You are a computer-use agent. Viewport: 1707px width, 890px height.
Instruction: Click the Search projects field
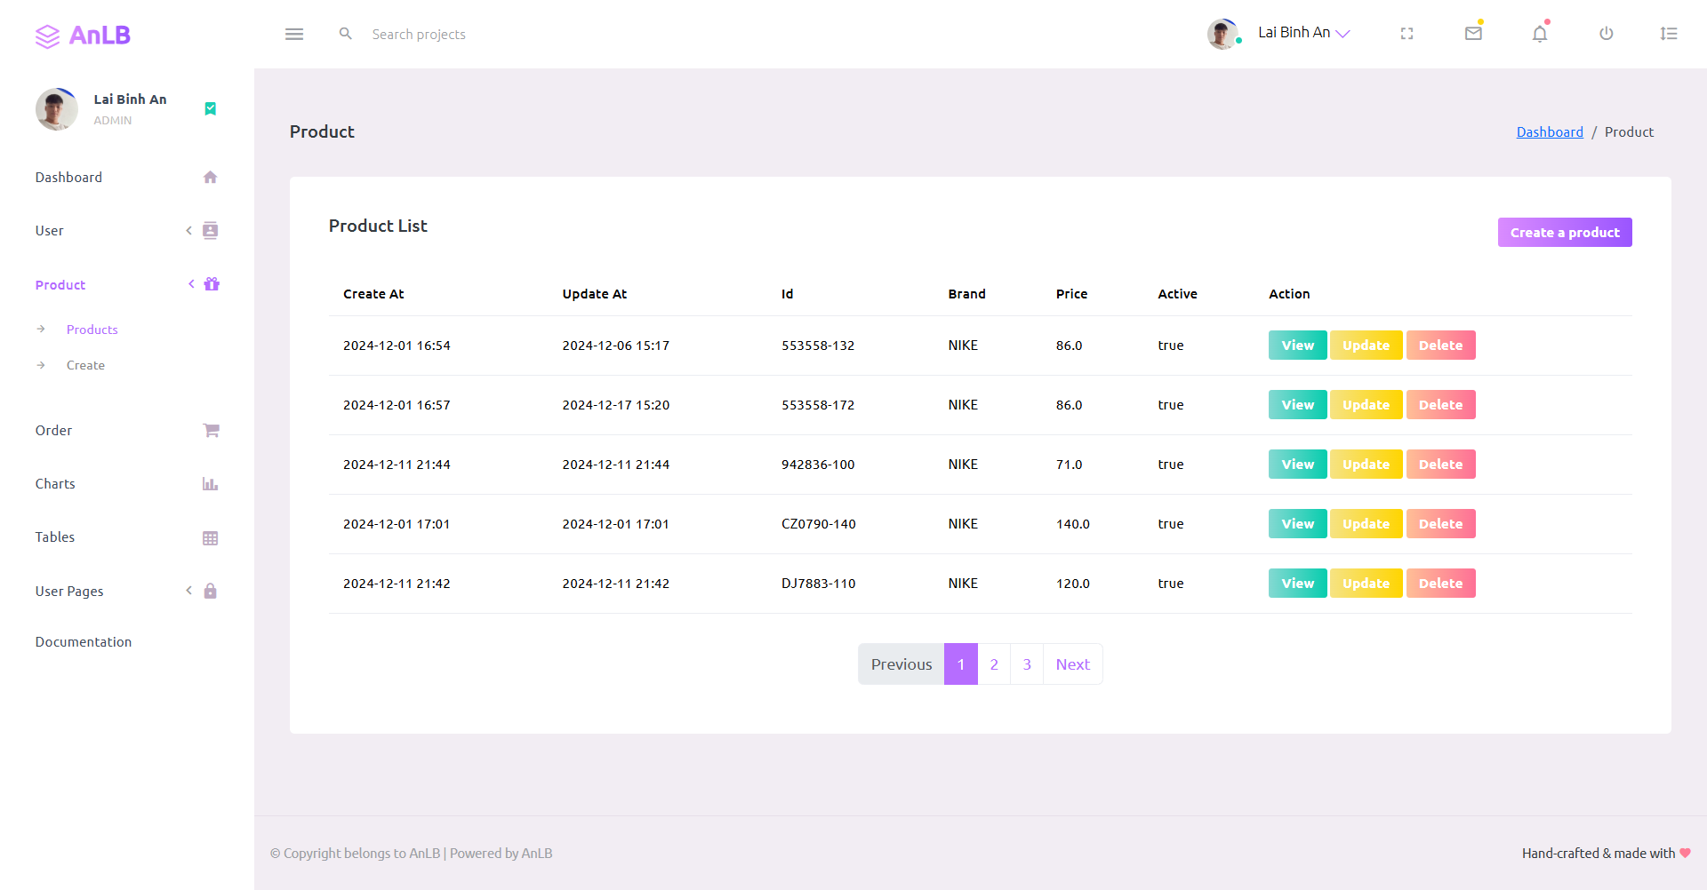pyautogui.click(x=419, y=34)
